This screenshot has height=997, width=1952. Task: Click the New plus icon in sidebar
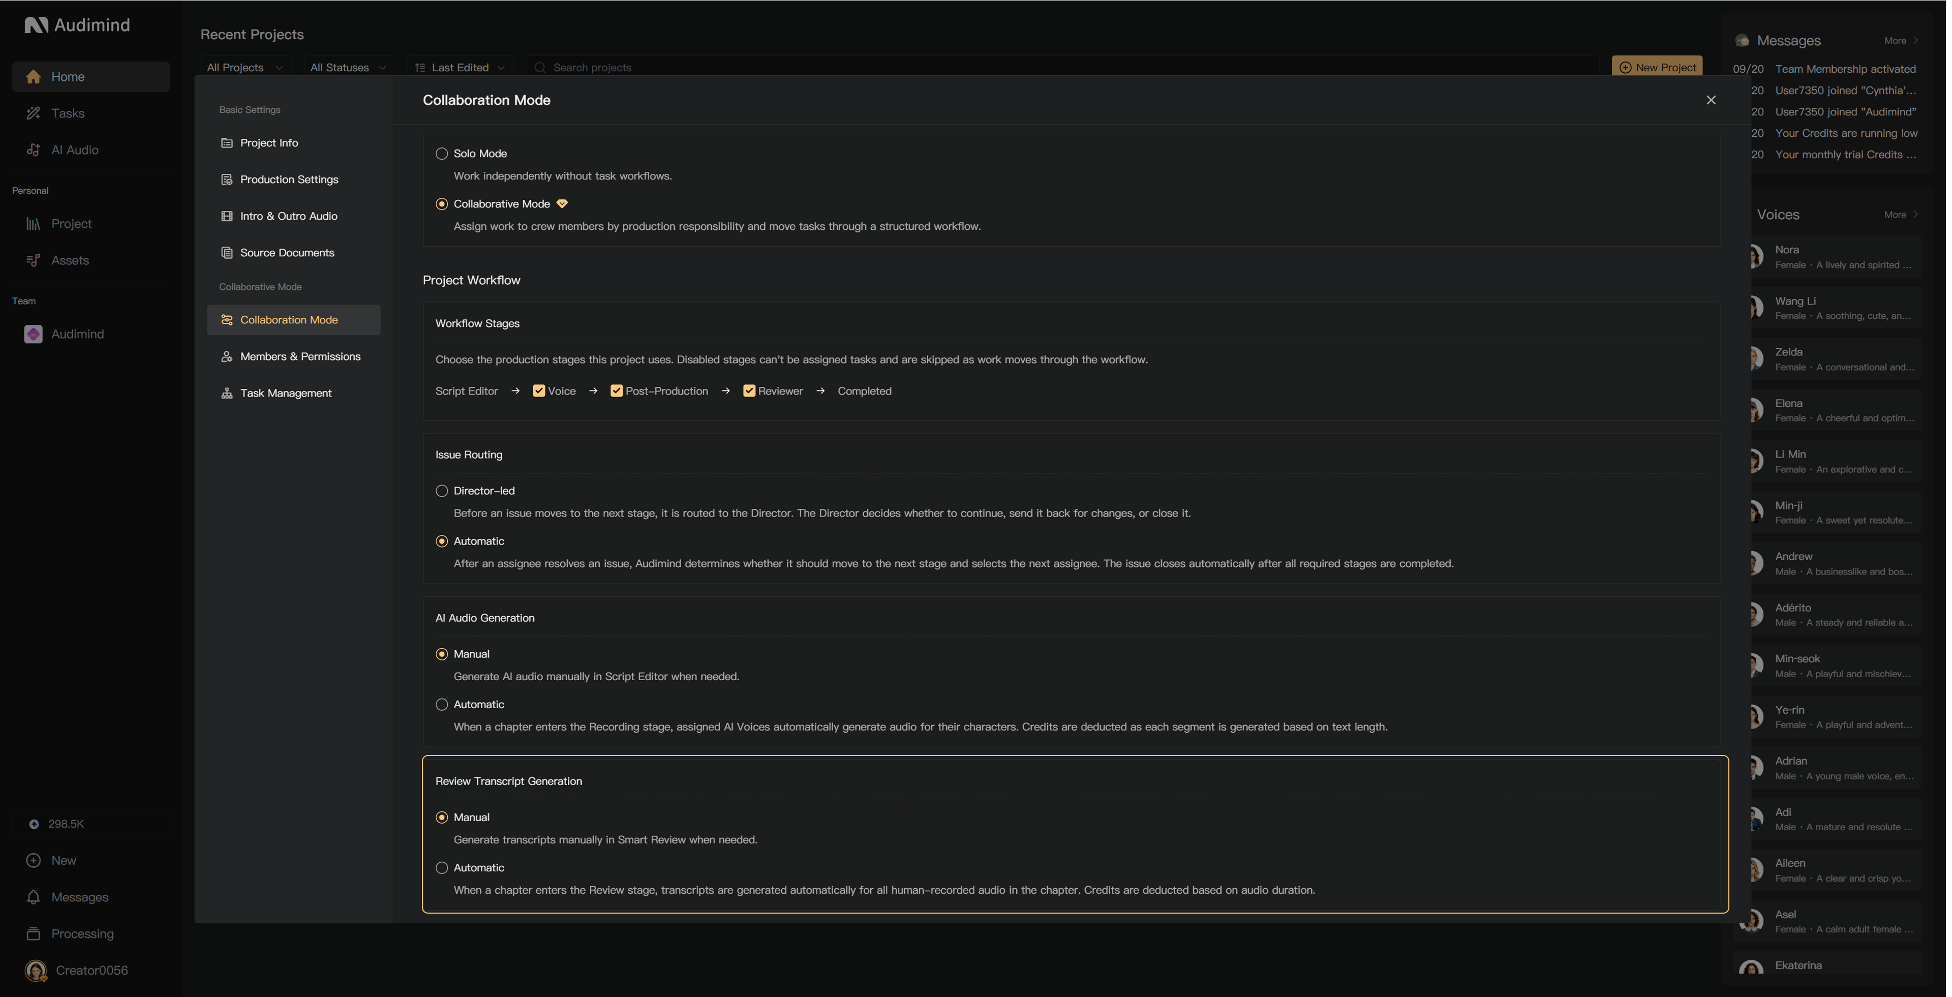pos(34,861)
